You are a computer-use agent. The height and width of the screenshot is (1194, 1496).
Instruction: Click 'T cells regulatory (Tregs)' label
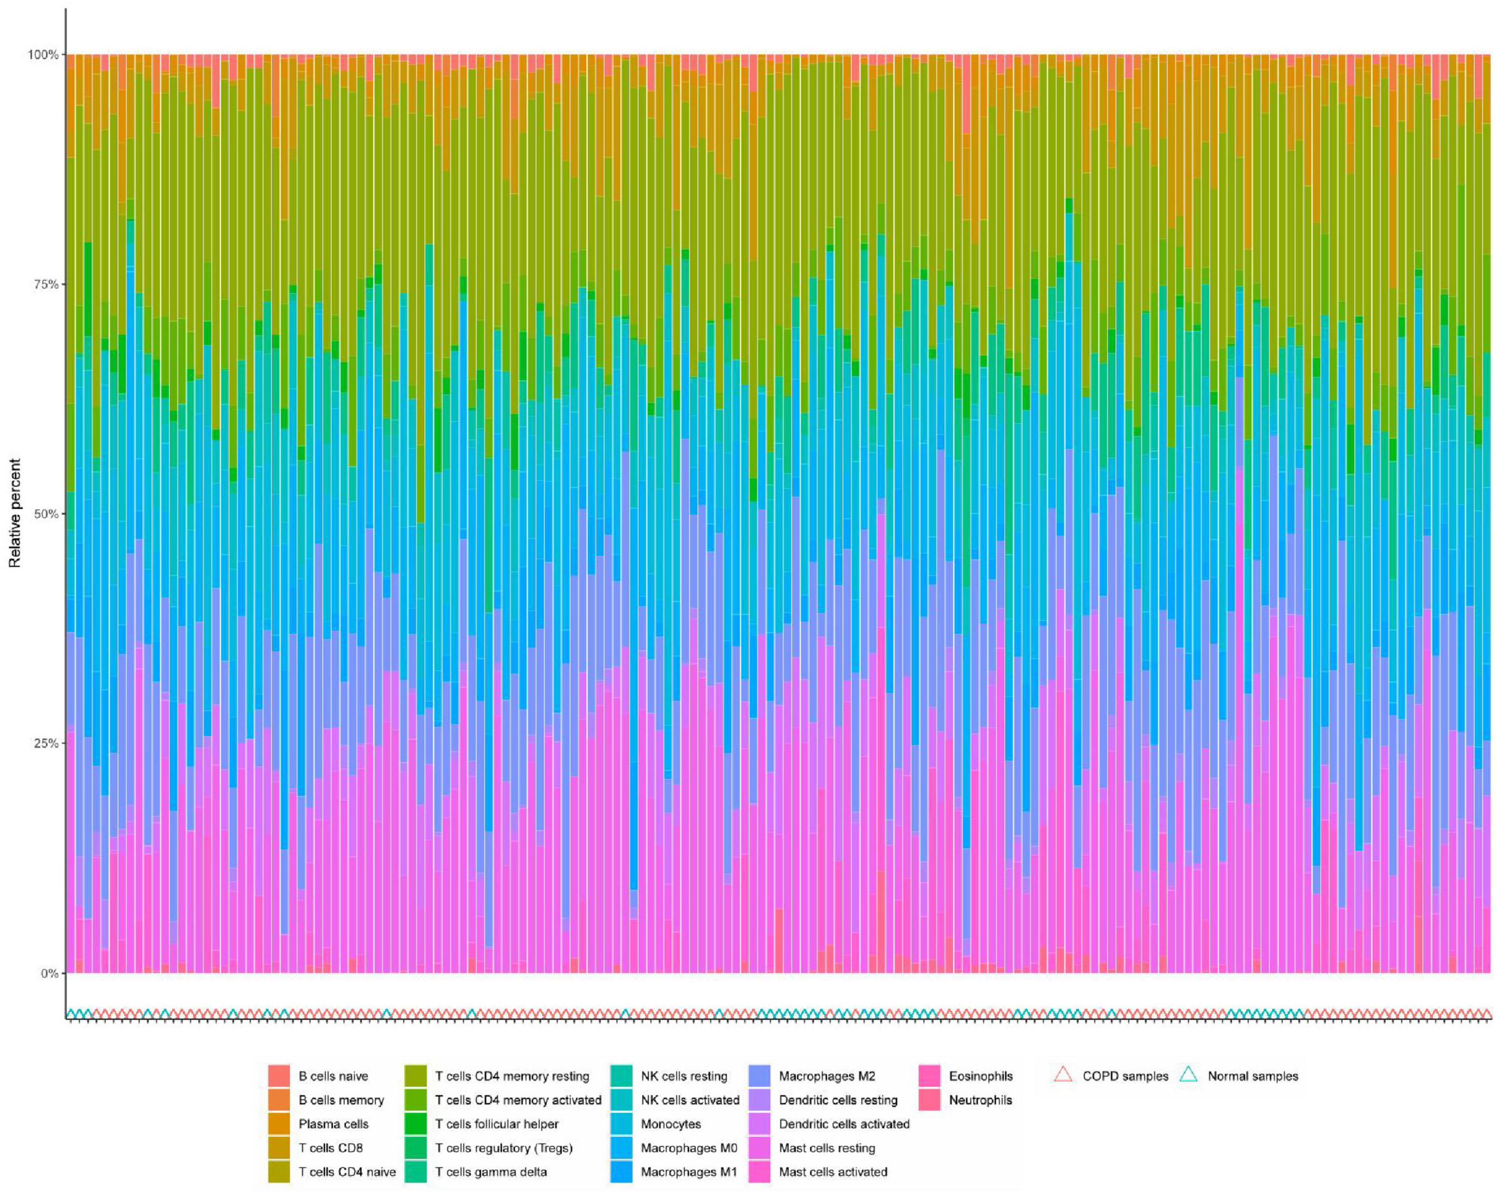pos(504,1148)
